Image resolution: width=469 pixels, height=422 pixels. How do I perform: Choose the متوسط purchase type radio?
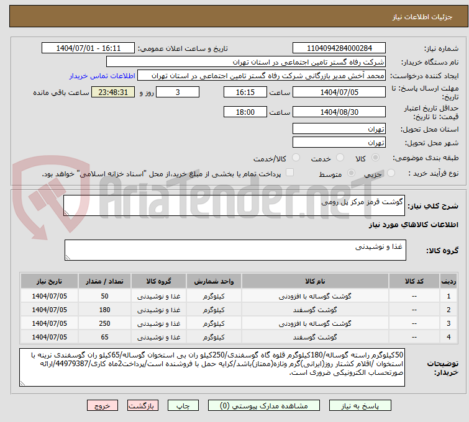pos(351,173)
